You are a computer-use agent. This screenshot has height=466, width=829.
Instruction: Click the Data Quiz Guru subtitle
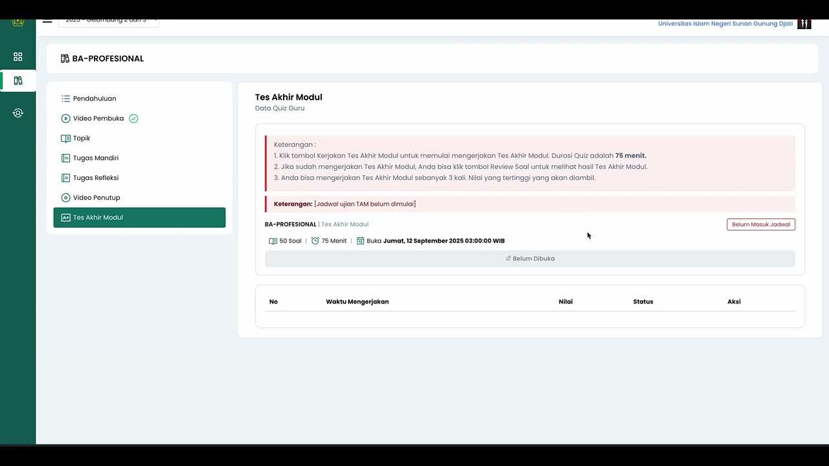tap(280, 108)
